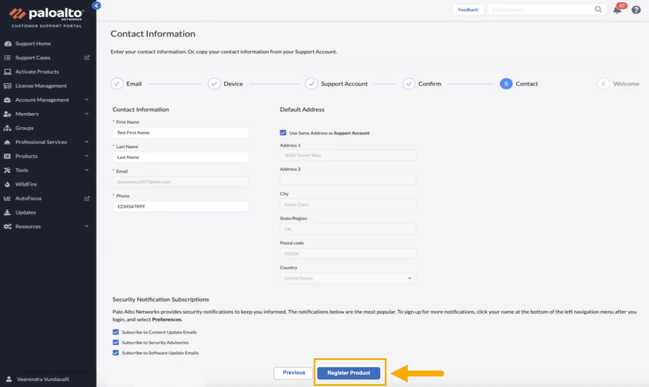Open the Country dropdown
Image resolution: width=649 pixels, height=387 pixels.
(348, 278)
